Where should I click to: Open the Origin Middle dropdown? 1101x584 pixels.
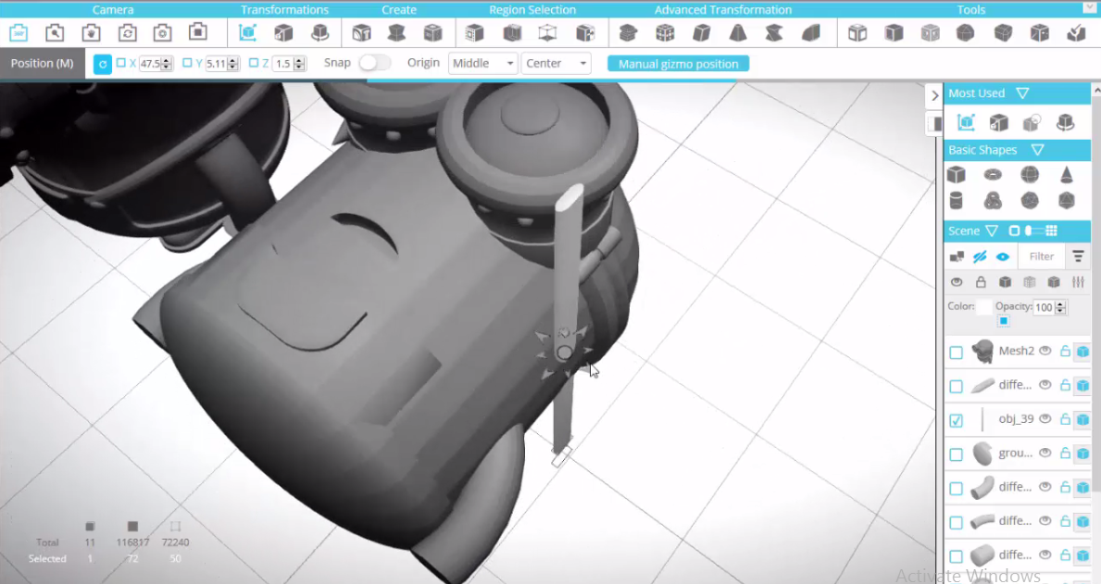coord(483,63)
